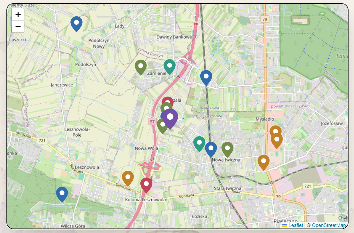Click the blue marker just above Nowa Iwiczna
Viewport: 354px width, 233px height.
pyautogui.click(x=211, y=150)
